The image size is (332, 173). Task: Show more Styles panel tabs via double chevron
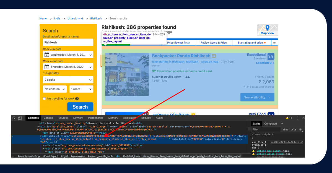[282, 124]
